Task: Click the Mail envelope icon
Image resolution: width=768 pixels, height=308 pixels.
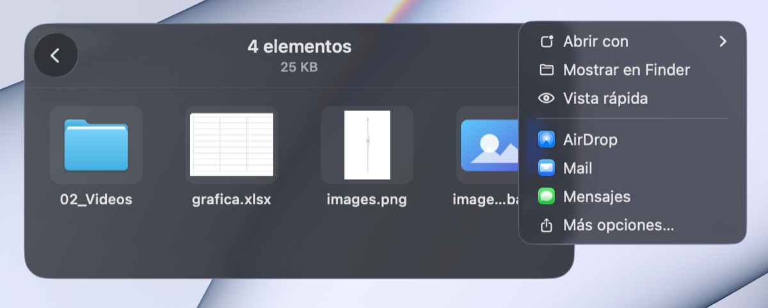Action: click(547, 168)
